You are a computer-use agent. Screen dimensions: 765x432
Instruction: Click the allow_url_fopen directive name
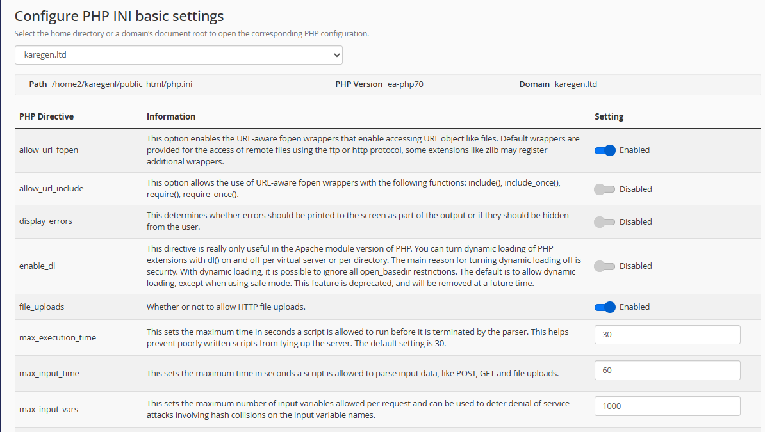pos(49,150)
